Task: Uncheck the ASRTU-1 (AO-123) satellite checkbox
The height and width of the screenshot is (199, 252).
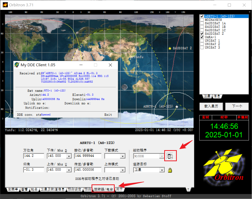Action: 202,16
